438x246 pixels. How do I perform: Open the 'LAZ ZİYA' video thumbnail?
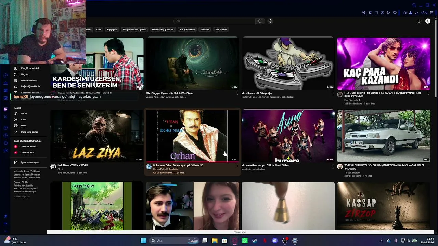(97, 136)
